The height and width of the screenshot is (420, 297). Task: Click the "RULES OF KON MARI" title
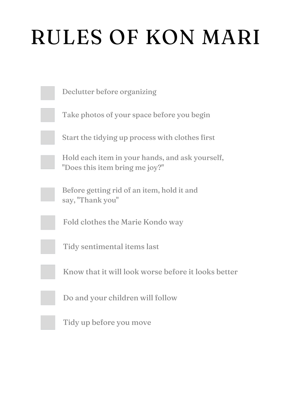click(x=146, y=37)
